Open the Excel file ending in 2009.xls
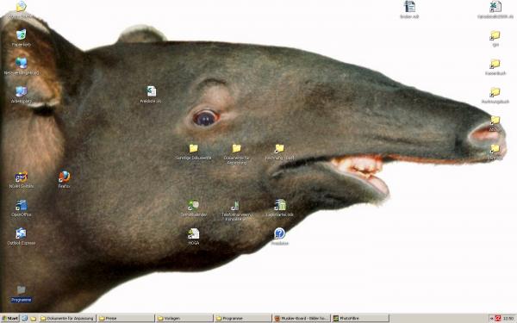 point(495,6)
